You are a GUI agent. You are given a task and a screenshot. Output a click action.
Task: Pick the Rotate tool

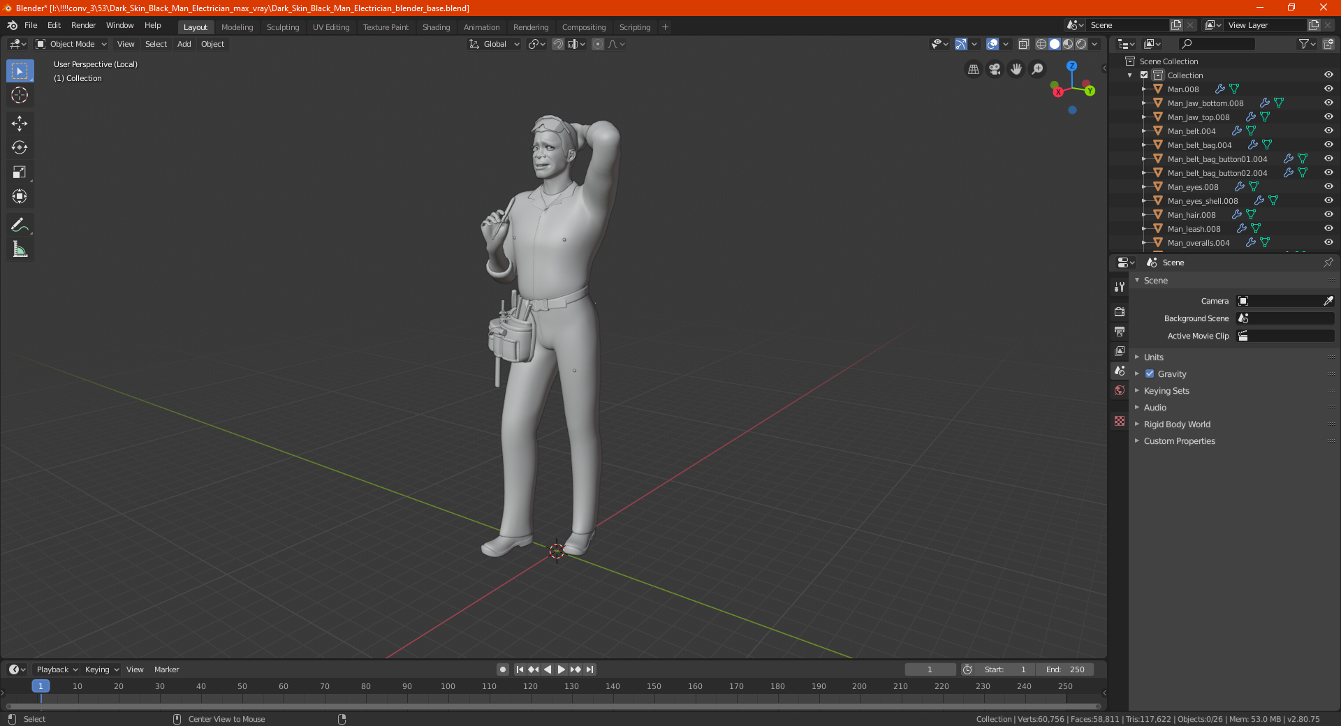coord(20,147)
